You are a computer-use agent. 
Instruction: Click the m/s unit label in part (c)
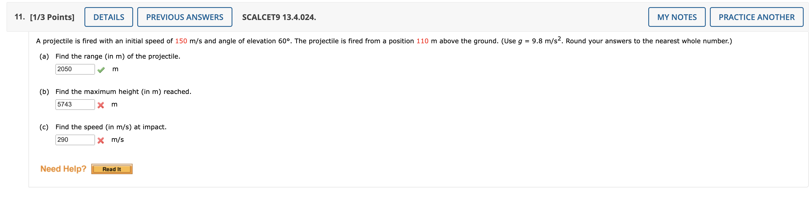point(117,140)
